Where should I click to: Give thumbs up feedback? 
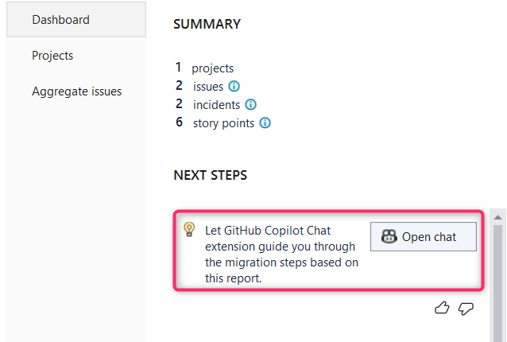pyautogui.click(x=442, y=308)
